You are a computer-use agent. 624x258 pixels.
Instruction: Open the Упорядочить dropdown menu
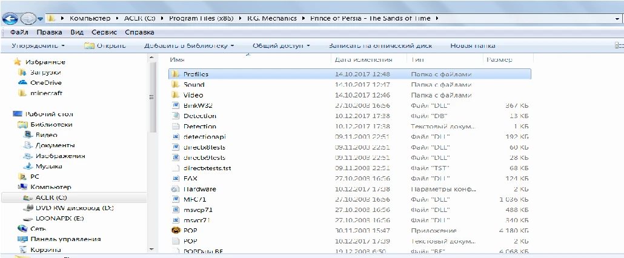tap(38, 45)
